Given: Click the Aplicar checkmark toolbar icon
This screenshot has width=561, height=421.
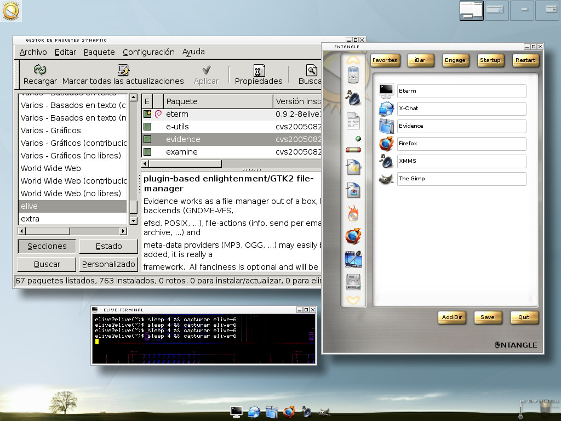Looking at the screenshot, I should click(x=206, y=70).
